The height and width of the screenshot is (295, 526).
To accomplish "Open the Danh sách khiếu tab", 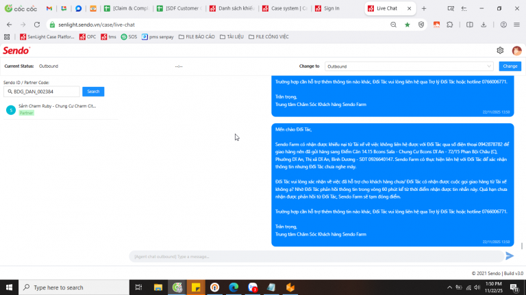I will coord(231,8).
